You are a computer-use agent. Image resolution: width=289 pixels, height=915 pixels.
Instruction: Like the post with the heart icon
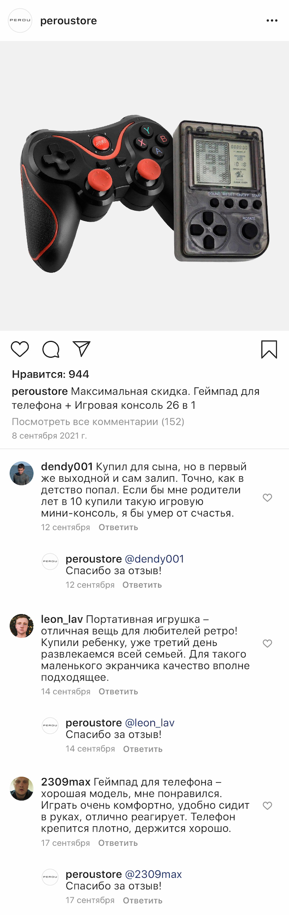point(20,349)
